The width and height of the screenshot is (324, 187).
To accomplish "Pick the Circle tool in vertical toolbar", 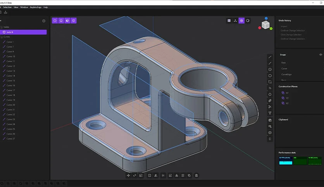I will click(270, 70).
